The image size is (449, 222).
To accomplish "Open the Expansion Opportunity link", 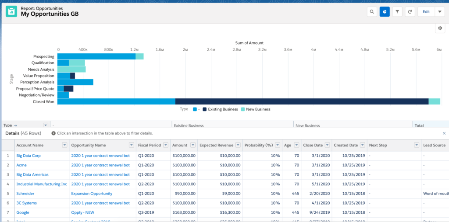I will point(92,194).
